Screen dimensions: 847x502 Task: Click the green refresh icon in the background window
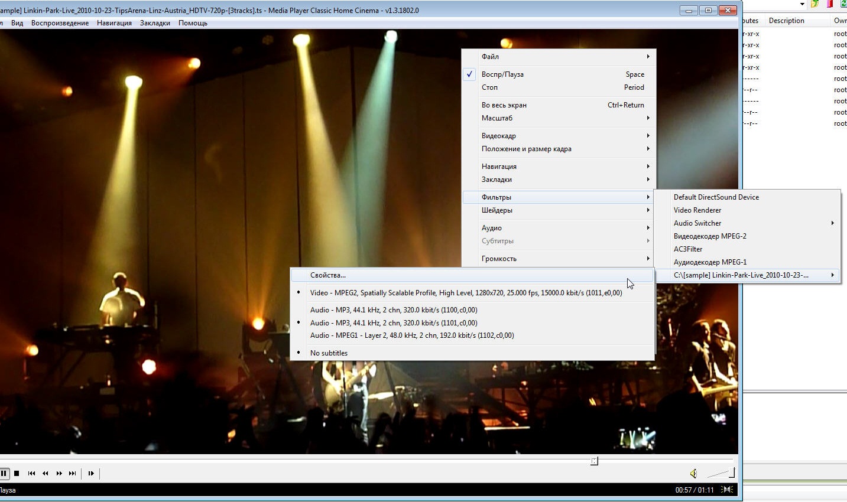coord(843,4)
